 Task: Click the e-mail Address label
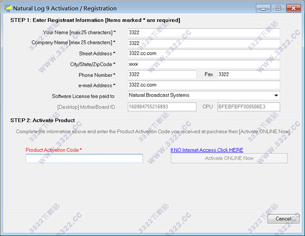click(97, 85)
